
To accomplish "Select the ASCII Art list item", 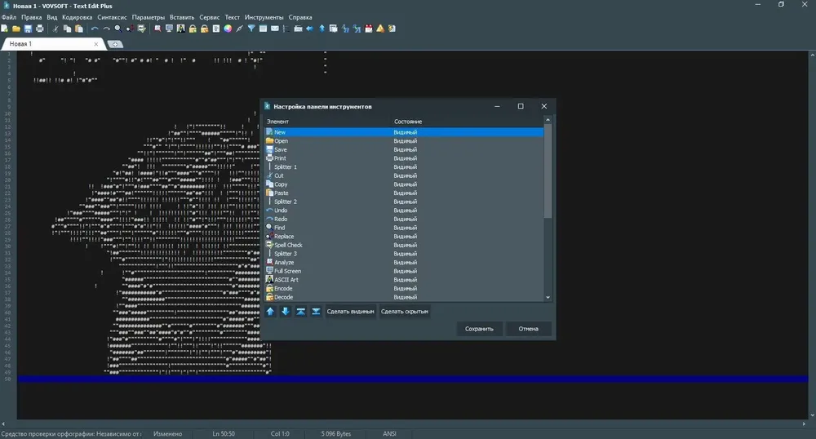I will [404, 280].
